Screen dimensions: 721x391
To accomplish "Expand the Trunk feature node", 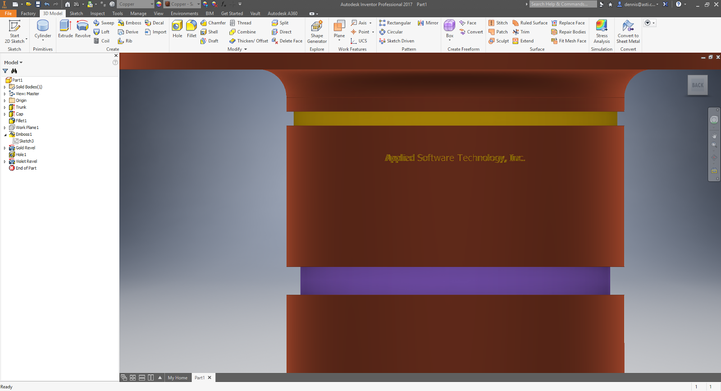I will [5, 107].
